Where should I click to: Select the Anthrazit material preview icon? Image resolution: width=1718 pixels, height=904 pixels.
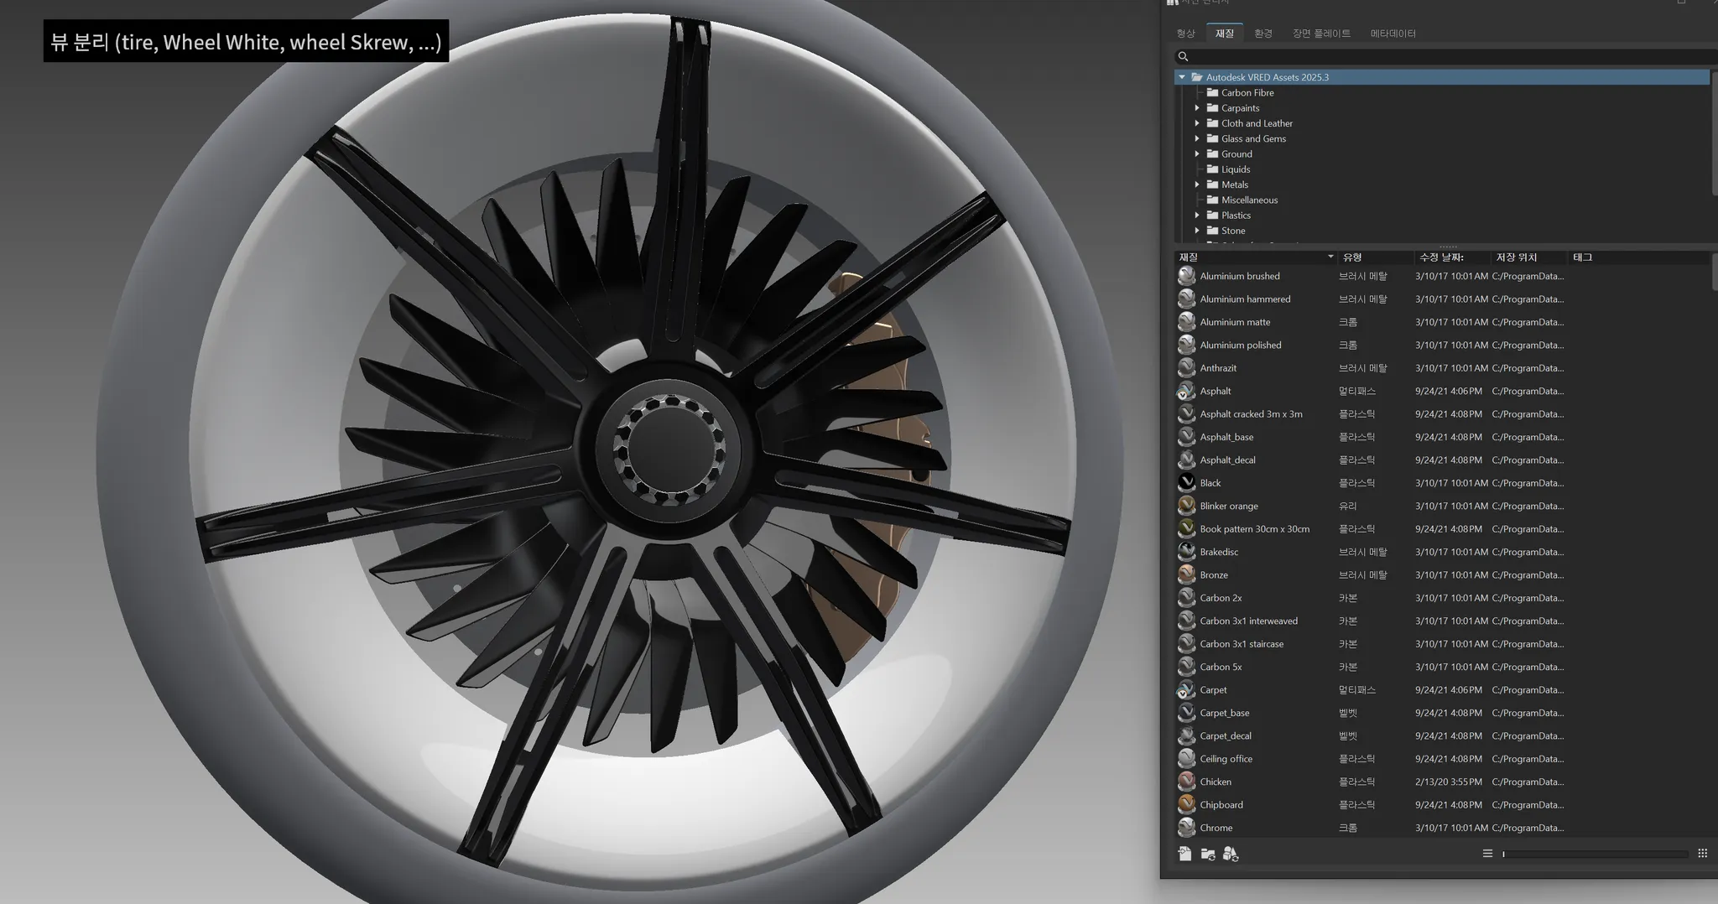click(1186, 368)
